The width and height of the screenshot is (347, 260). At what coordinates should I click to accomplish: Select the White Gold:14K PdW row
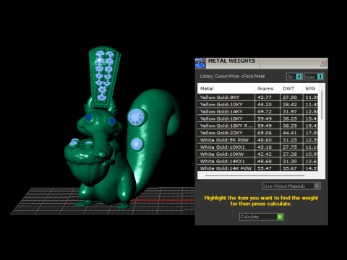[x=258, y=168]
